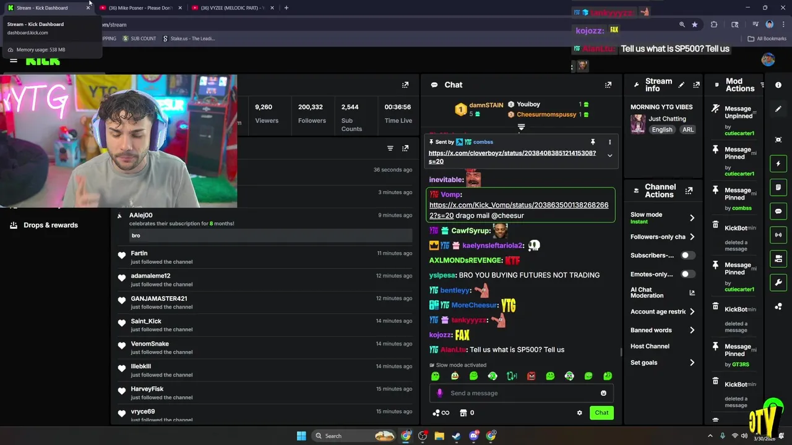Edit stream info with the pencil icon
792x445 pixels.
click(681, 85)
